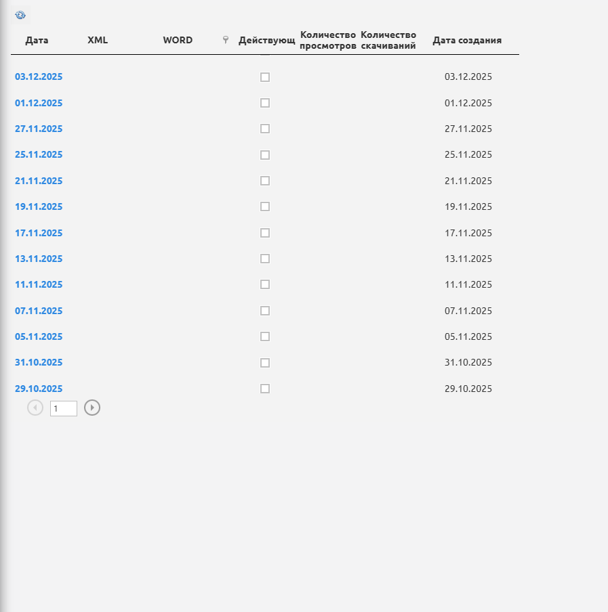Toggle the checkbox in the 31.10.2025 row
Viewport: 608px width, 612px height.
click(265, 363)
